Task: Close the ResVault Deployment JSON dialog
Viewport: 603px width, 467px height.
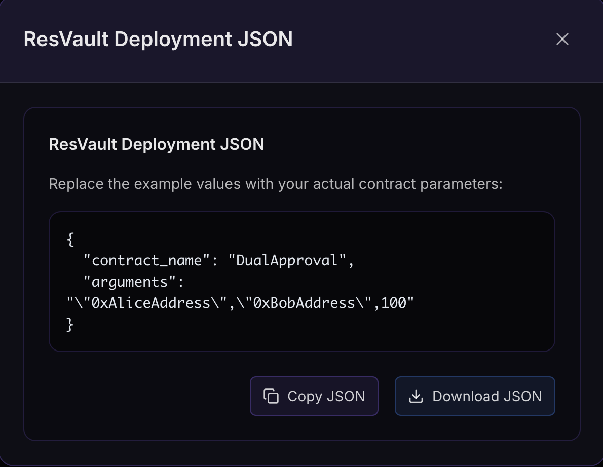Action: [x=562, y=39]
